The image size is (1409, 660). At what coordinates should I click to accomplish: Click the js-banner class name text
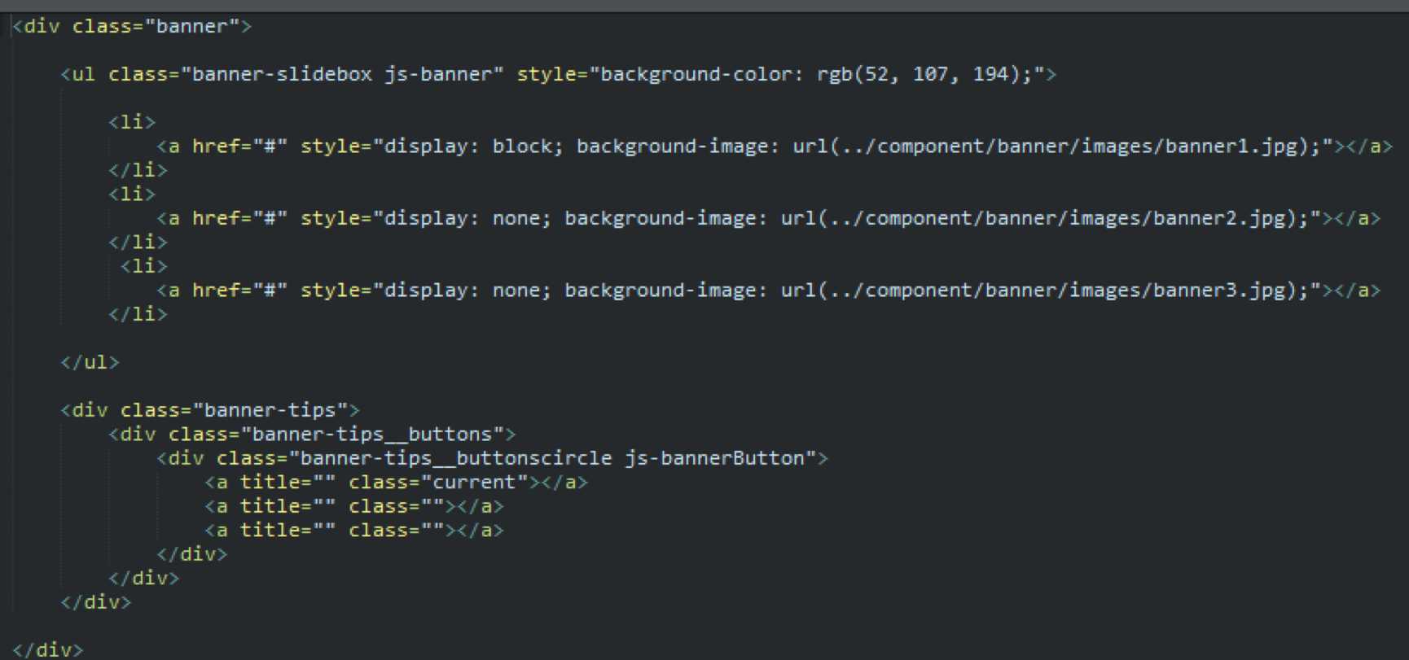pos(438,74)
